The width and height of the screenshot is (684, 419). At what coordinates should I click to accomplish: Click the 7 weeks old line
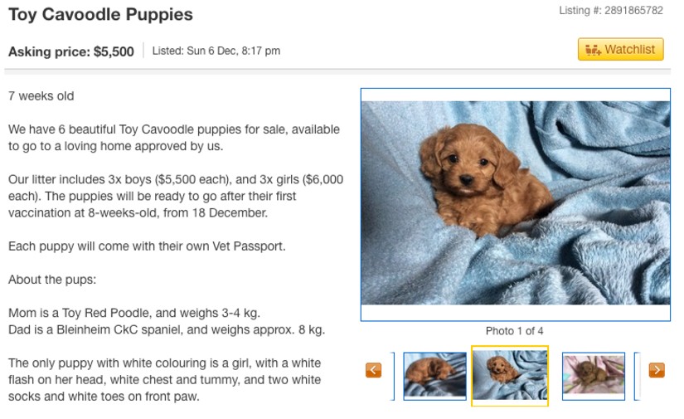pyautogui.click(x=41, y=96)
